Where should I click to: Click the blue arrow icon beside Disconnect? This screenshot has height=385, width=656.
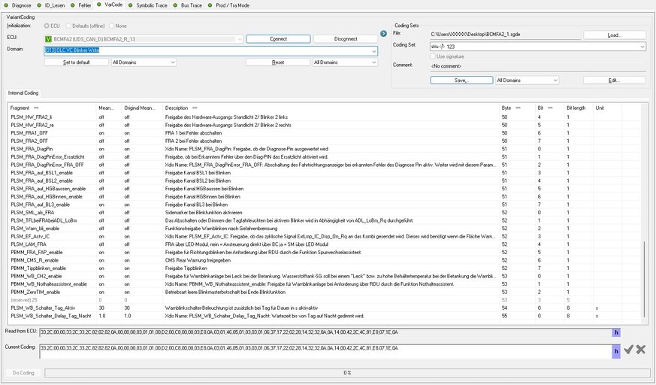click(383, 33)
